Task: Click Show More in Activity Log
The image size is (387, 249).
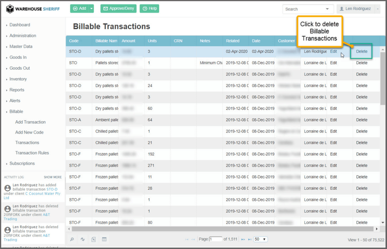Action: click(53, 177)
